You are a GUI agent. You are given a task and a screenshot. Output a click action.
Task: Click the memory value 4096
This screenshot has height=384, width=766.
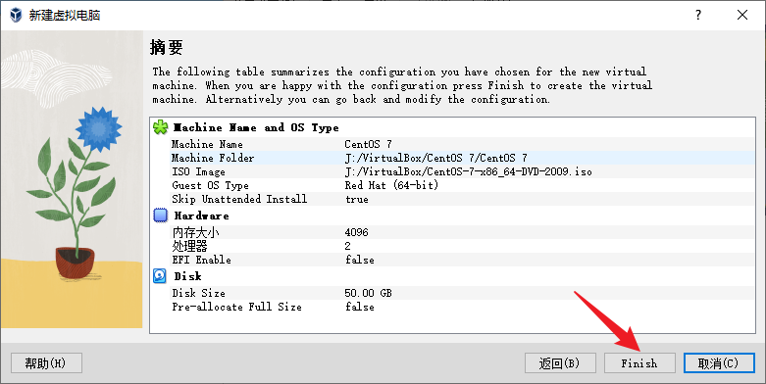pyautogui.click(x=357, y=232)
